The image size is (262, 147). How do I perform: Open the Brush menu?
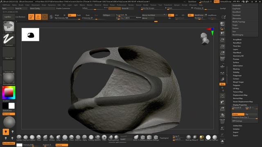(21, 5)
